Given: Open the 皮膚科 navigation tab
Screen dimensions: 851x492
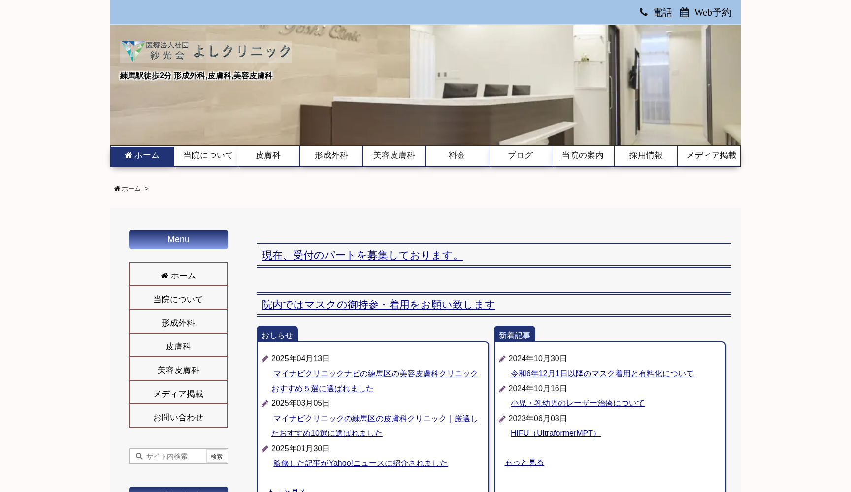Looking at the screenshot, I should [267, 155].
